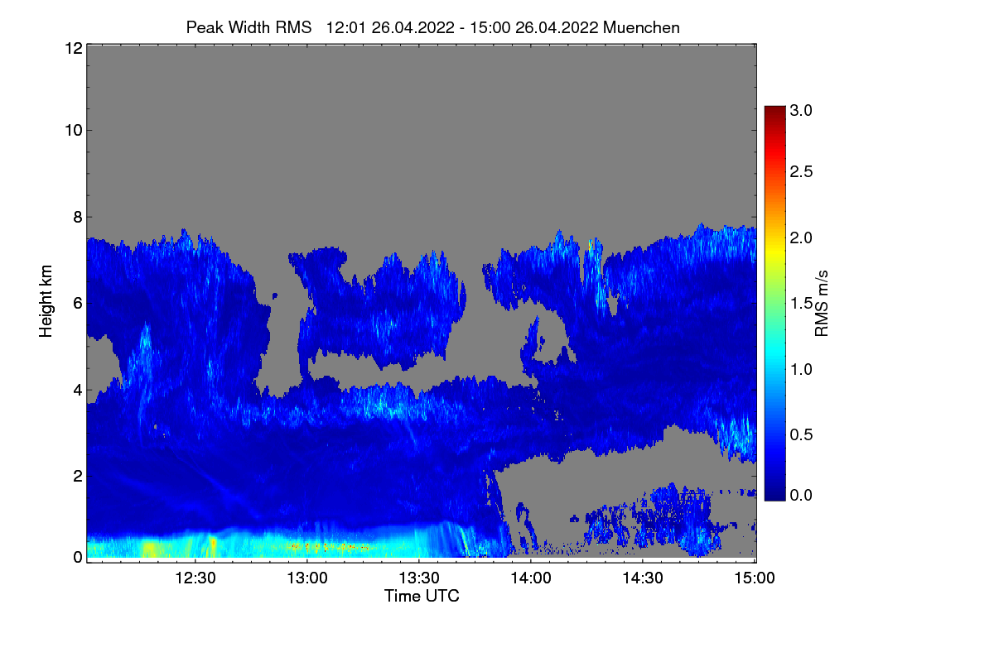Click the colorbar value '2.5'
The width and height of the screenshot is (994, 662).
[x=802, y=172]
